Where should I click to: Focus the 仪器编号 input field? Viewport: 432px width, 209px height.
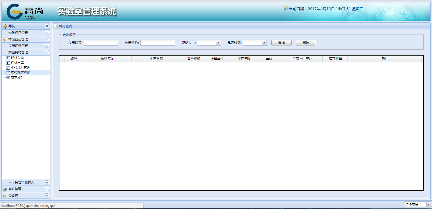point(101,43)
